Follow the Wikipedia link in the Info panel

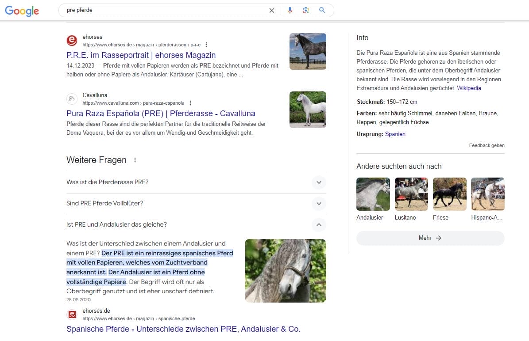(469, 88)
